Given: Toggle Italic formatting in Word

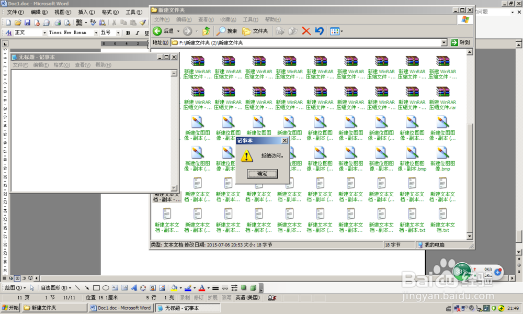Looking at the screenshot, I should click(137, 32).
